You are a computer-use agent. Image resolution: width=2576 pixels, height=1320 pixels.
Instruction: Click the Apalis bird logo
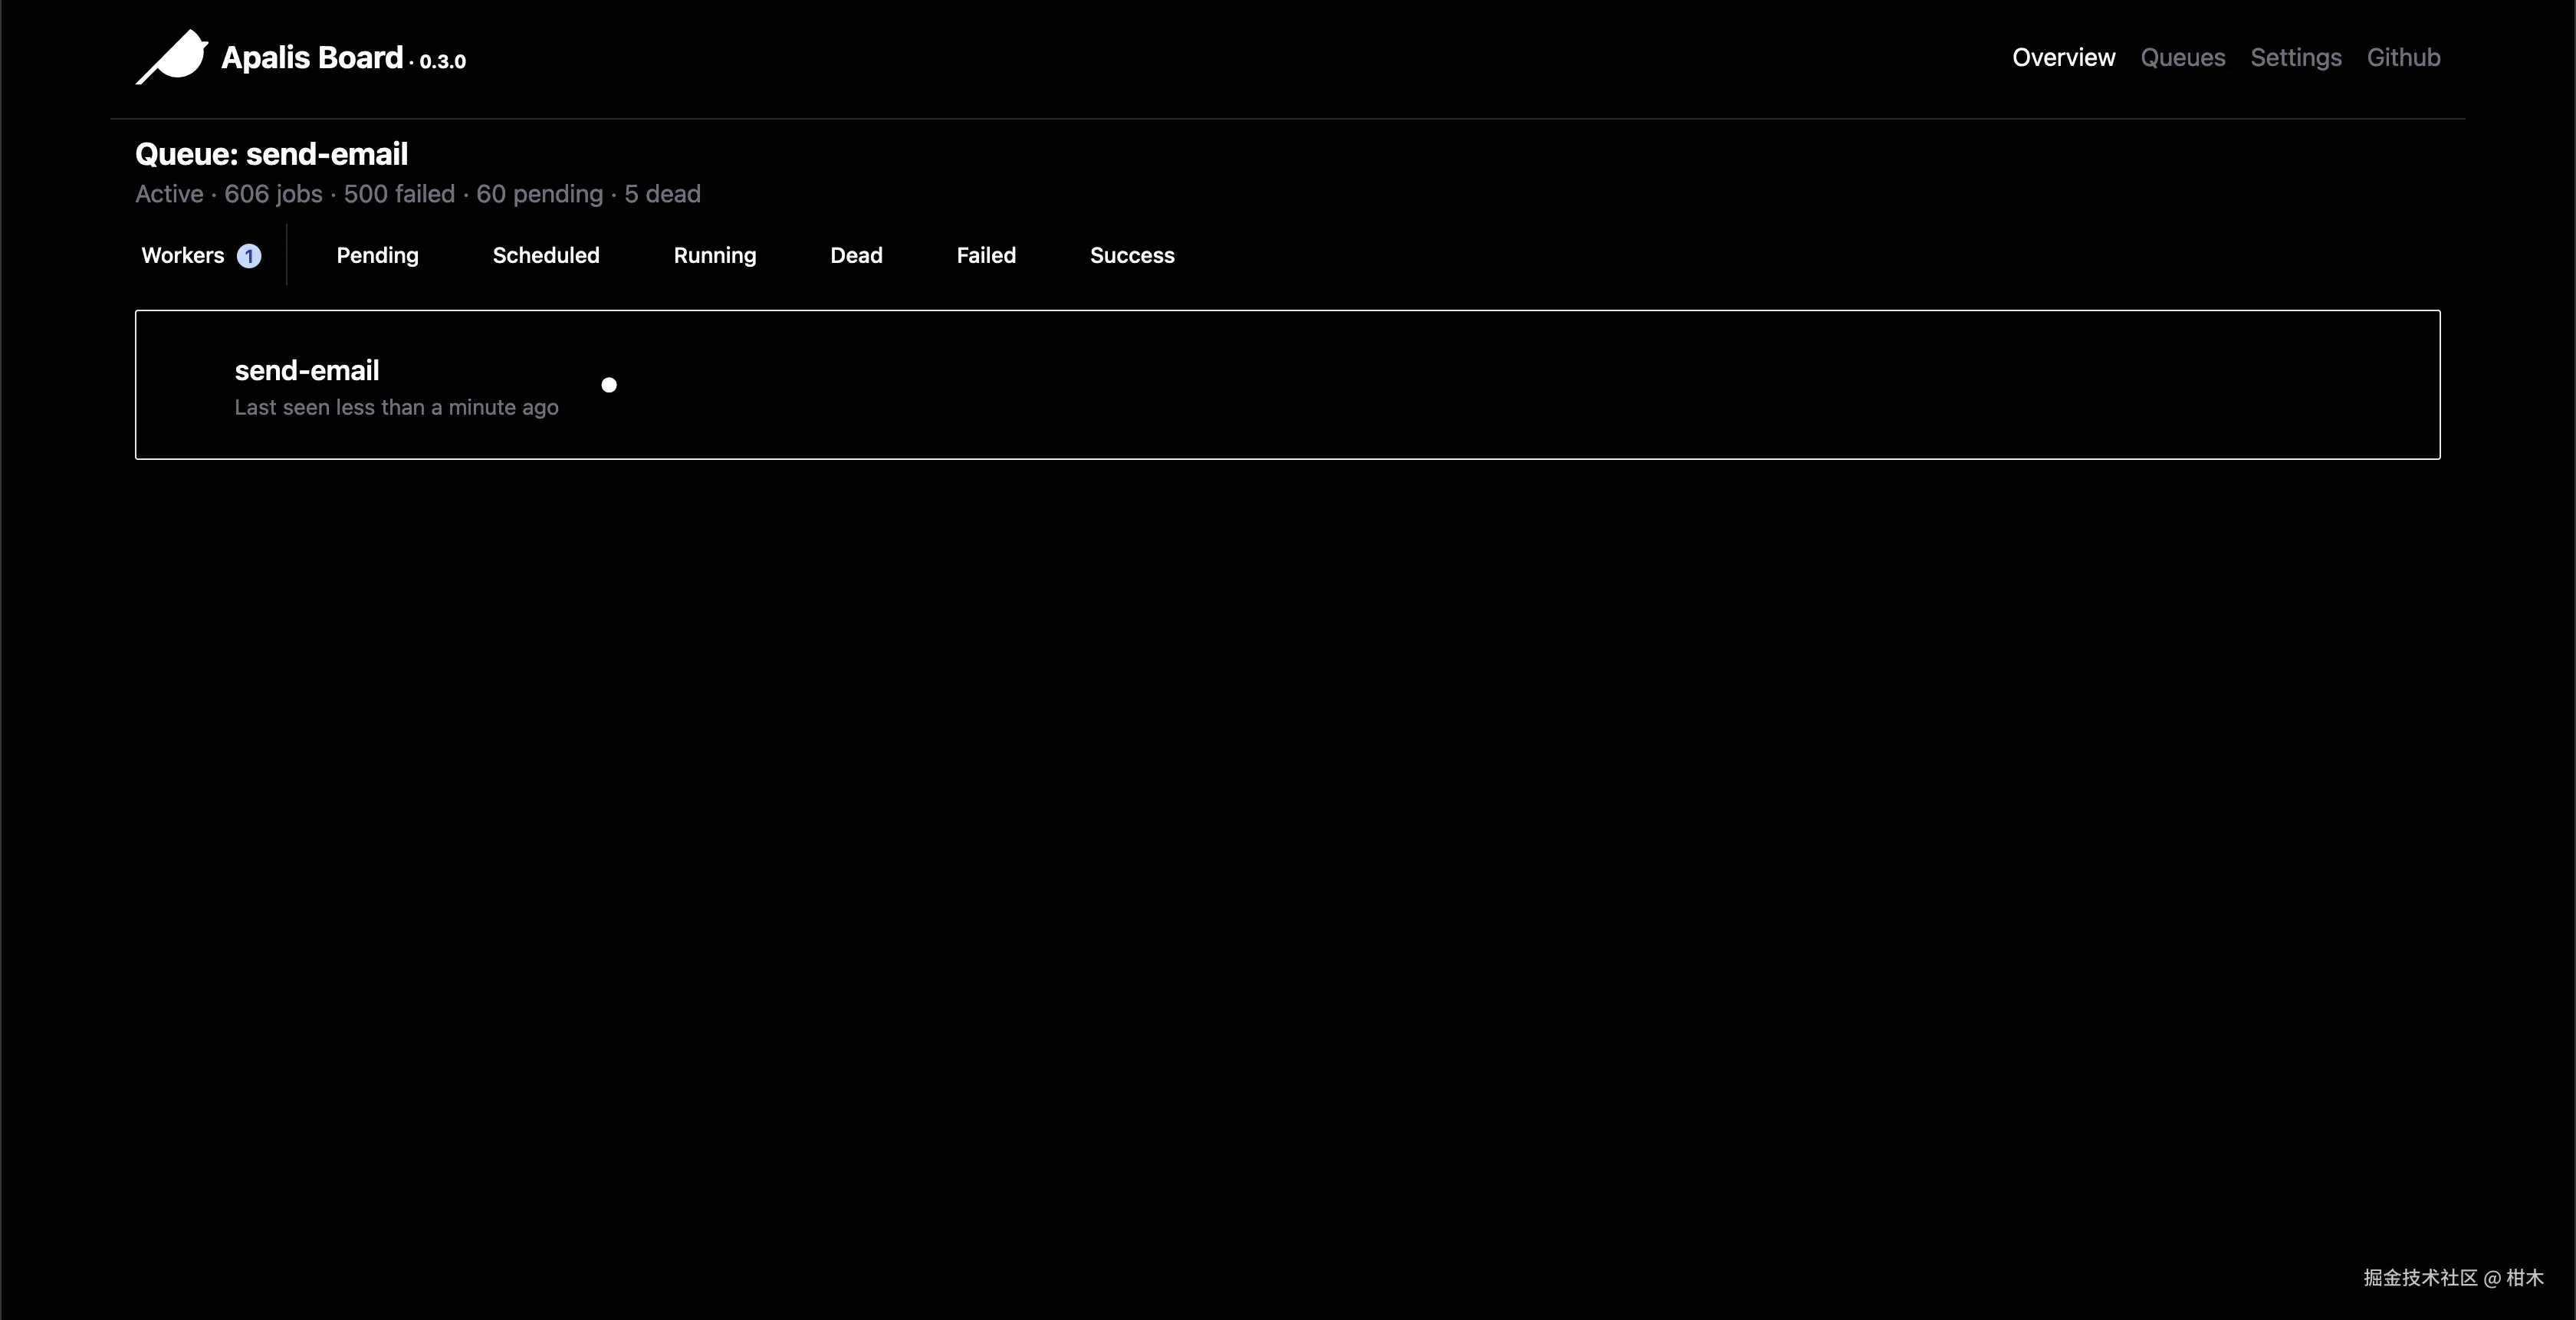(172, 58)
